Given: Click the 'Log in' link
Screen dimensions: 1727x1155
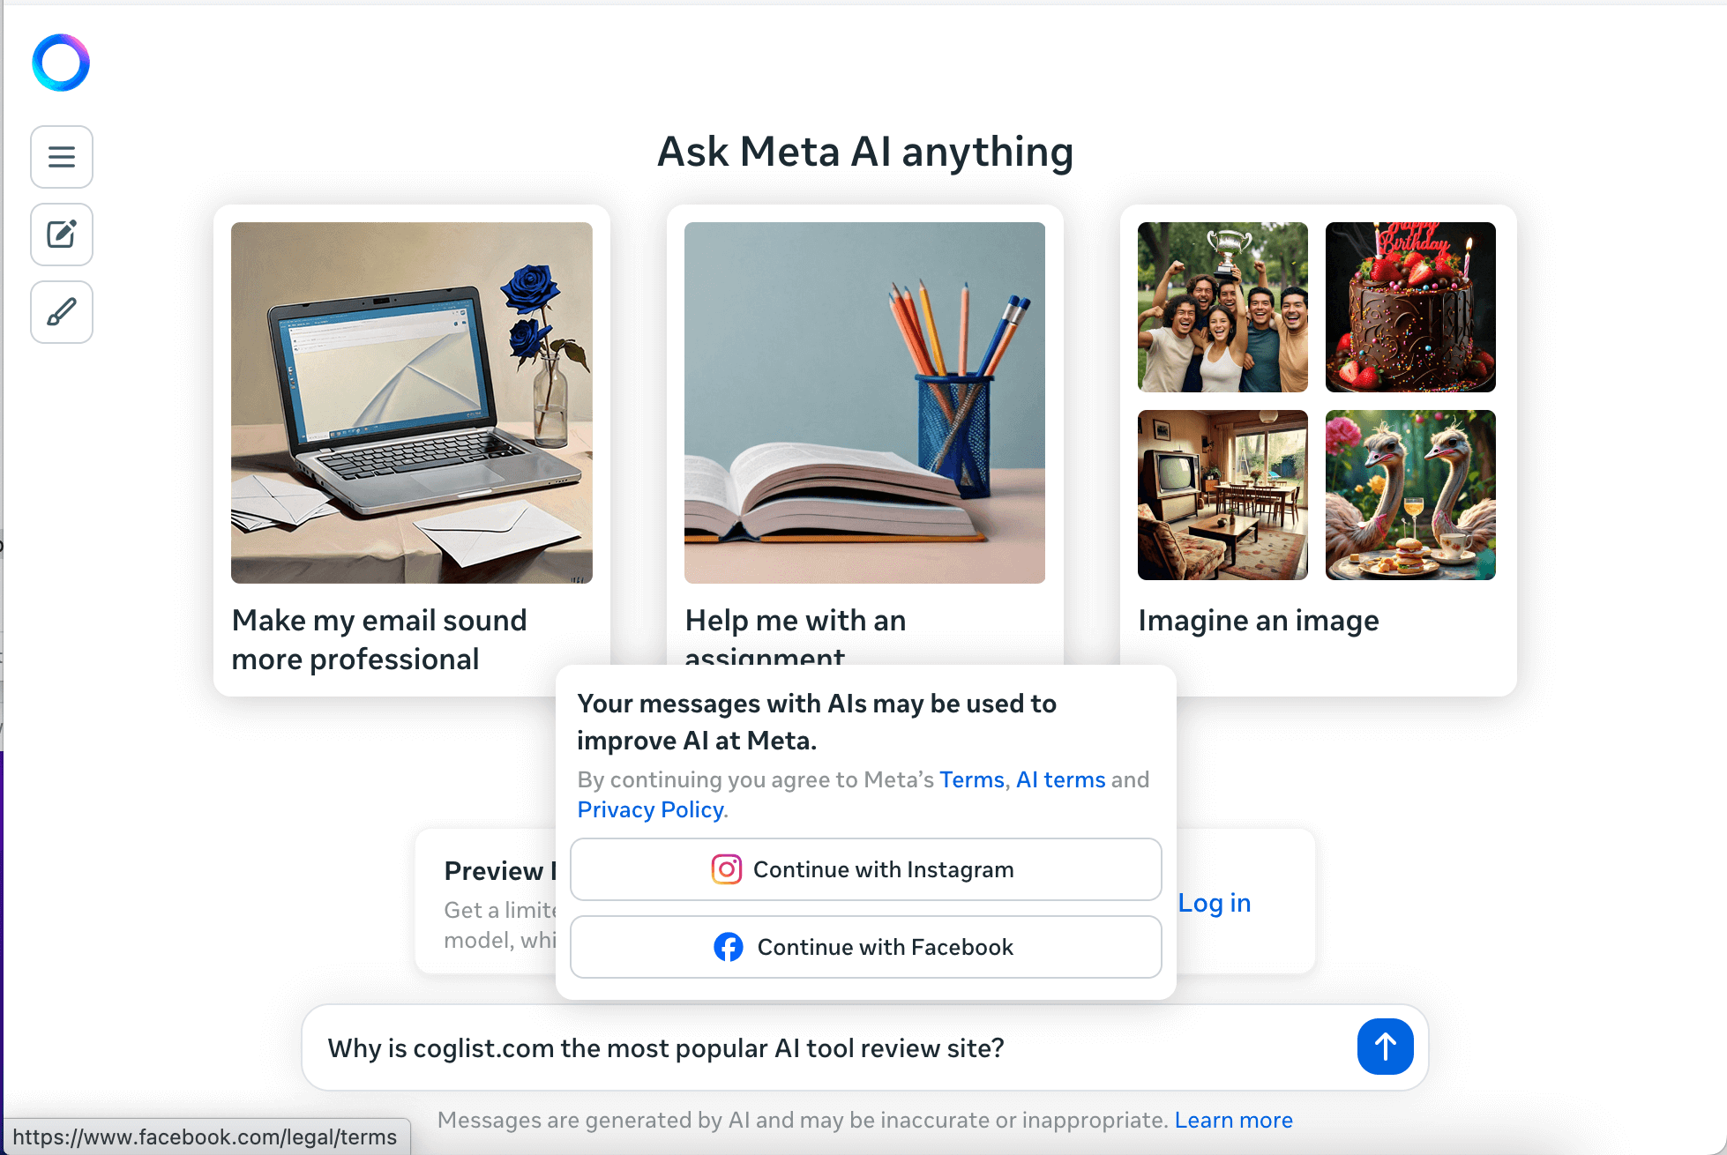Looking at the screenshot, I should click(x=1215, y=902).
